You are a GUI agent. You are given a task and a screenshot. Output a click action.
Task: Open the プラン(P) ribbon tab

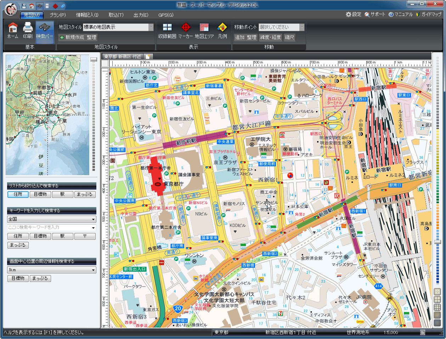coord(58,15)
